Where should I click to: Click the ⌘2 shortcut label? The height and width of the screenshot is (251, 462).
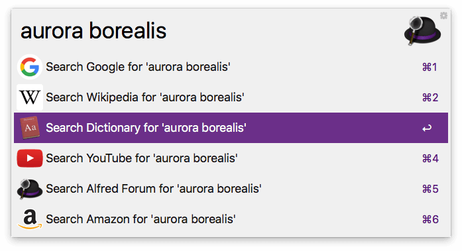point(430,97)
